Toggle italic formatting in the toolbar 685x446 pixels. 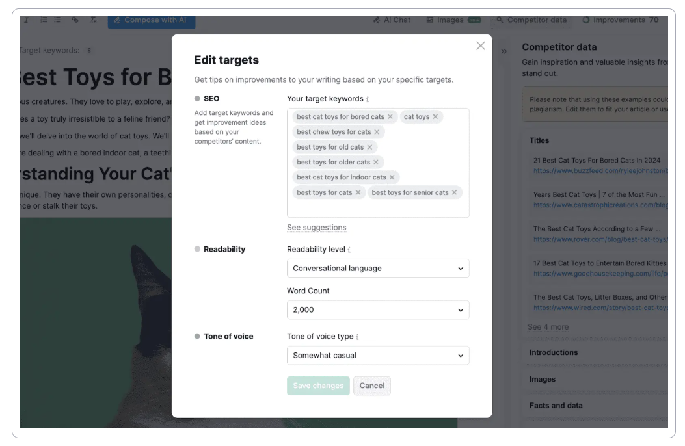27,20
